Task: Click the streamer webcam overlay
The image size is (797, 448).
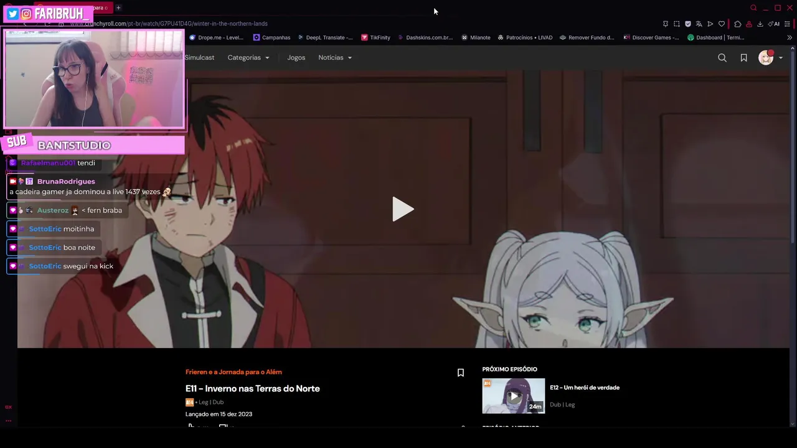Action: (94, 79)
